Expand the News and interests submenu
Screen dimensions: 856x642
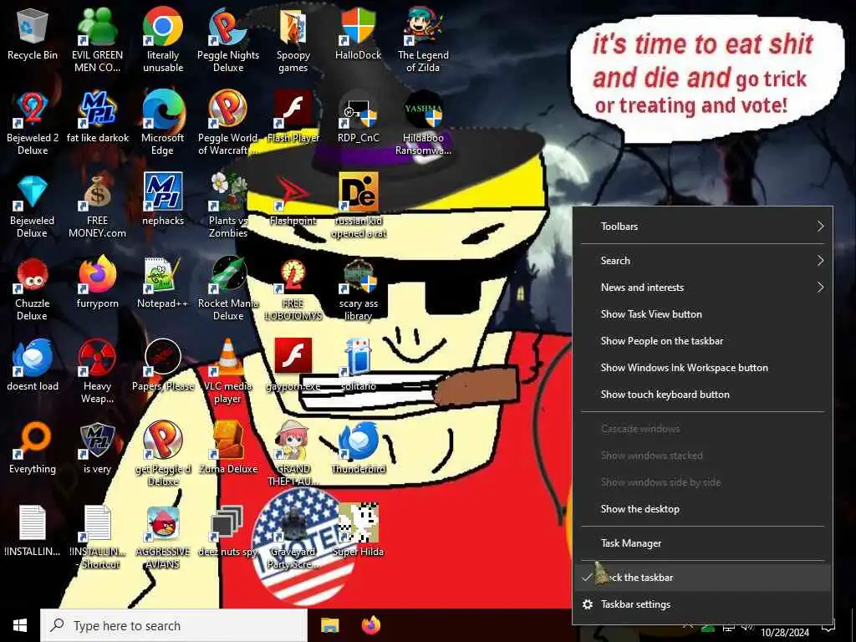click(x=702, y=288)
